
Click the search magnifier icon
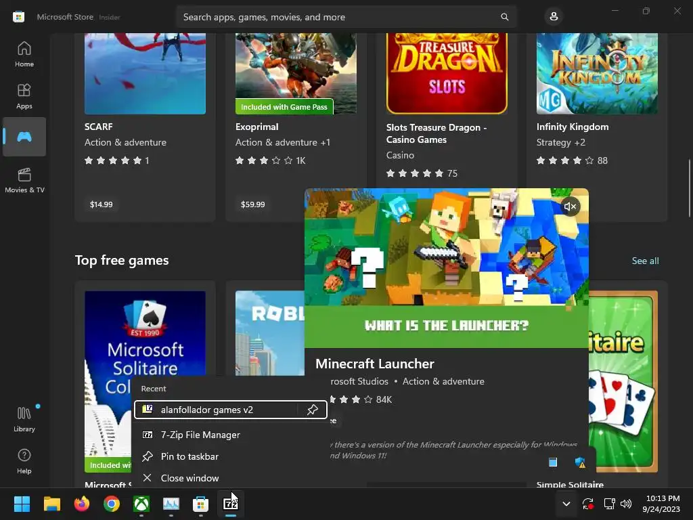[504, 17]
